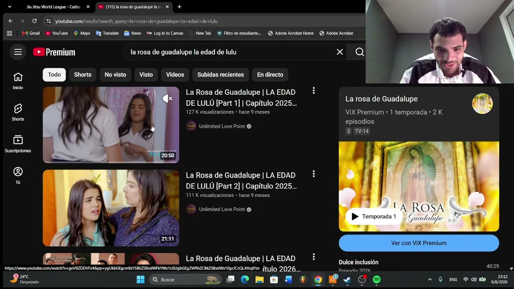Open Steam from the taskbar
This screenshot has width=514, height=289.
[x=347, y=279]
